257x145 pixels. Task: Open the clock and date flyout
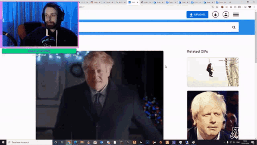click(245, 142)
